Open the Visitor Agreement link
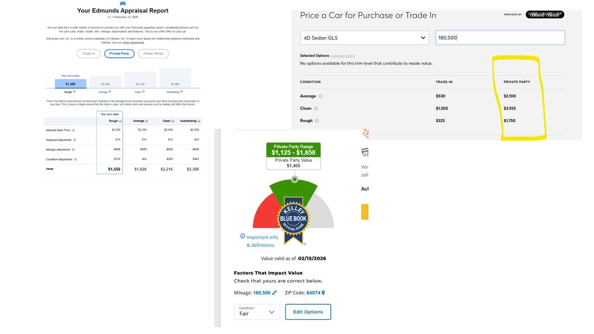The height and width of the screenshot is (334, 594). coord(133,42)
